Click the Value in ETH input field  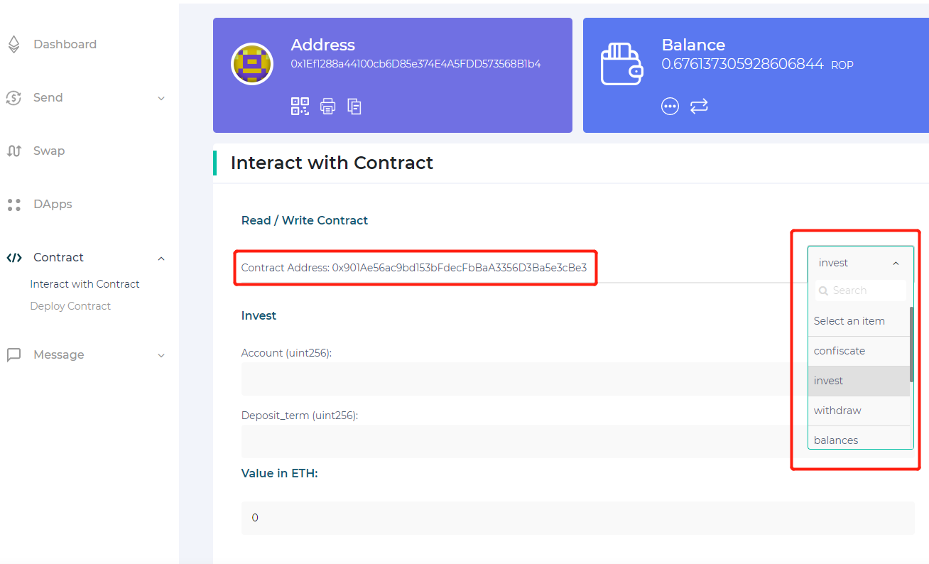[x=577, y=518]
